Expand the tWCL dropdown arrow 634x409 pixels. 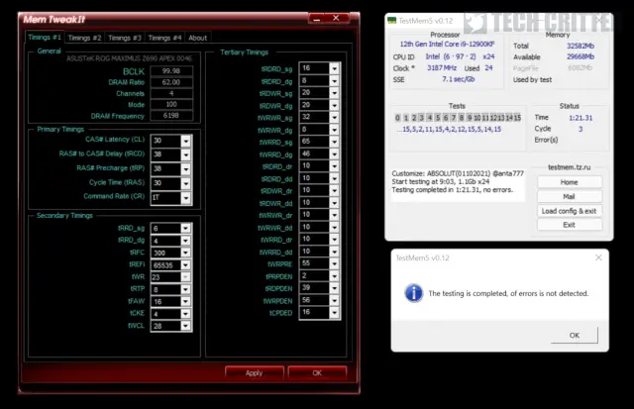[x=185, y=326]
